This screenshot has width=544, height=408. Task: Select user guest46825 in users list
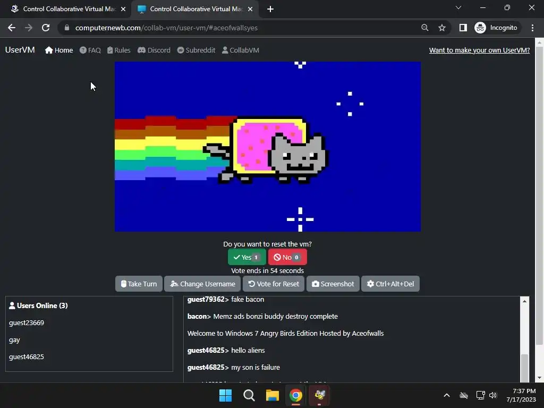(27, 356)
